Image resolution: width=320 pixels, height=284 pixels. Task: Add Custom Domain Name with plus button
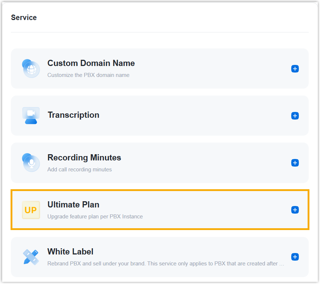(295, 69)
